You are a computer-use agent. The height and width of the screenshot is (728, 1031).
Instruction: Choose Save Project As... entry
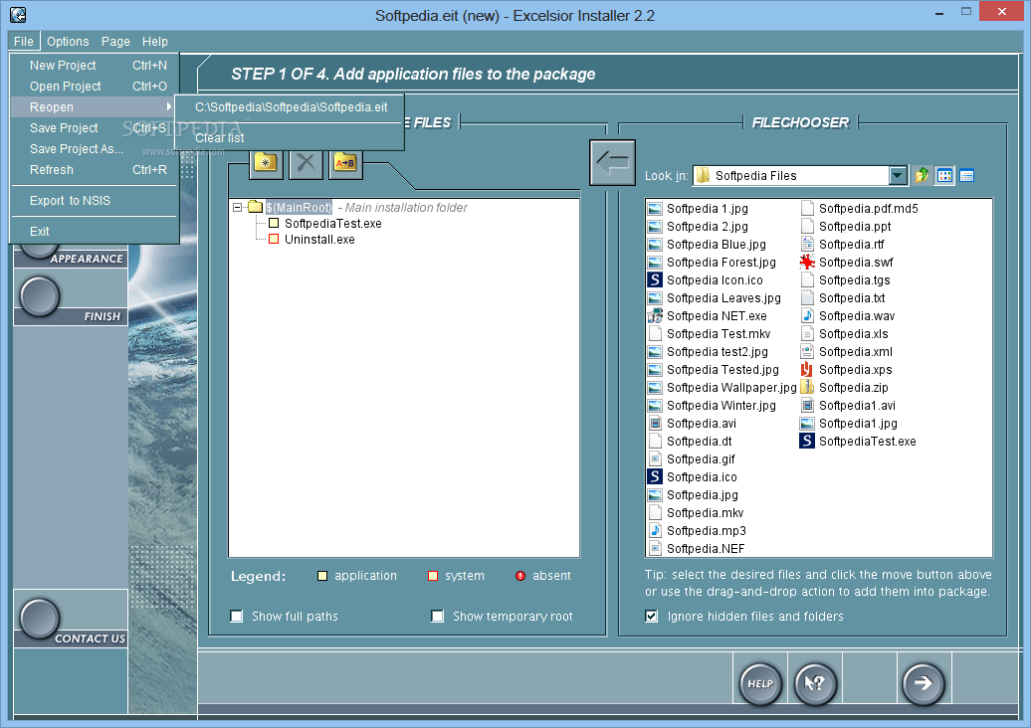[94, 149]
